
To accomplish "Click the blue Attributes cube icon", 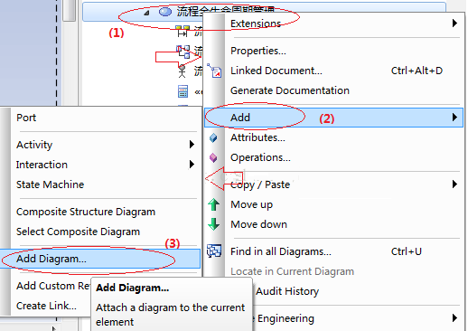I will 213,137.
